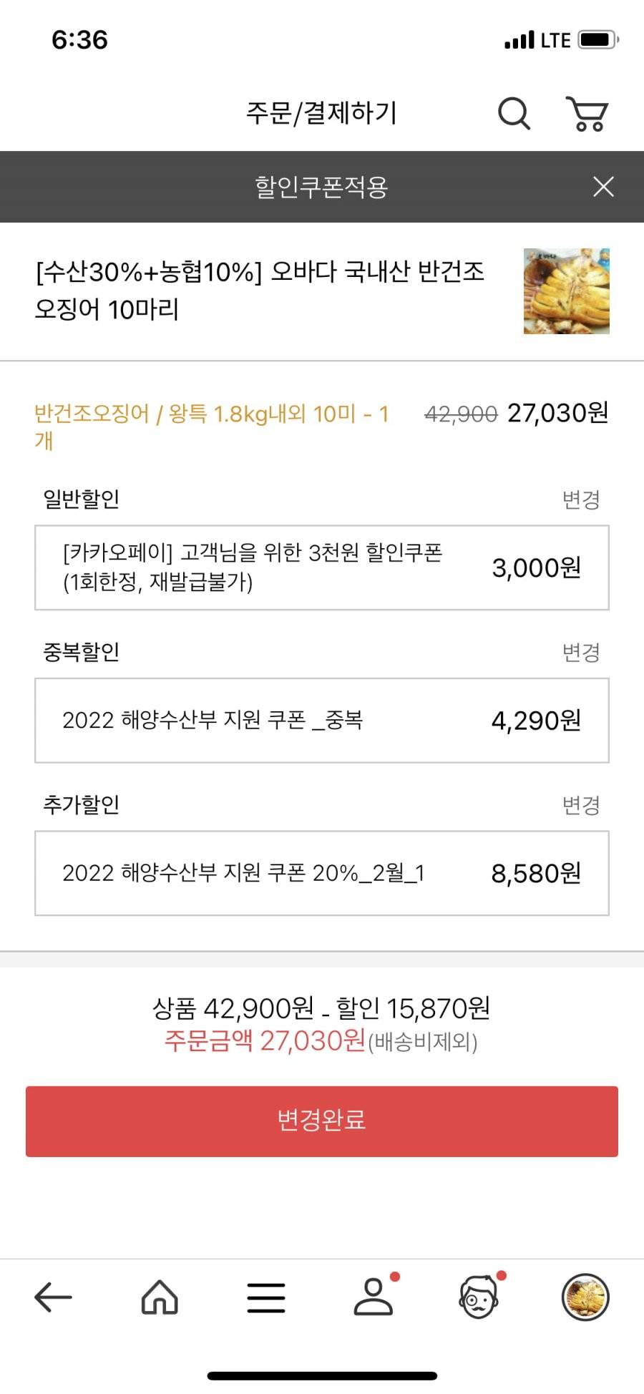644x1394 pixels.
Task: Change the 일반할인 coupon via 변경
Action: coord(580,499)
